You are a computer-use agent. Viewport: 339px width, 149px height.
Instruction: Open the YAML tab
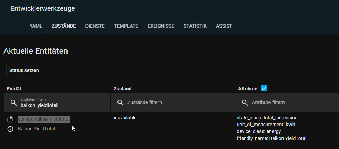click(x=36, y=26)
